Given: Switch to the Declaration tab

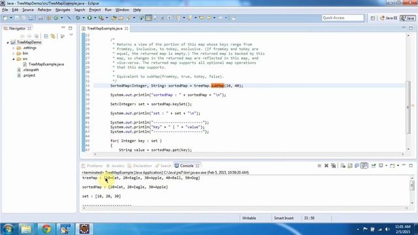Looking at the screenshot, I should (x=140, y=166).
